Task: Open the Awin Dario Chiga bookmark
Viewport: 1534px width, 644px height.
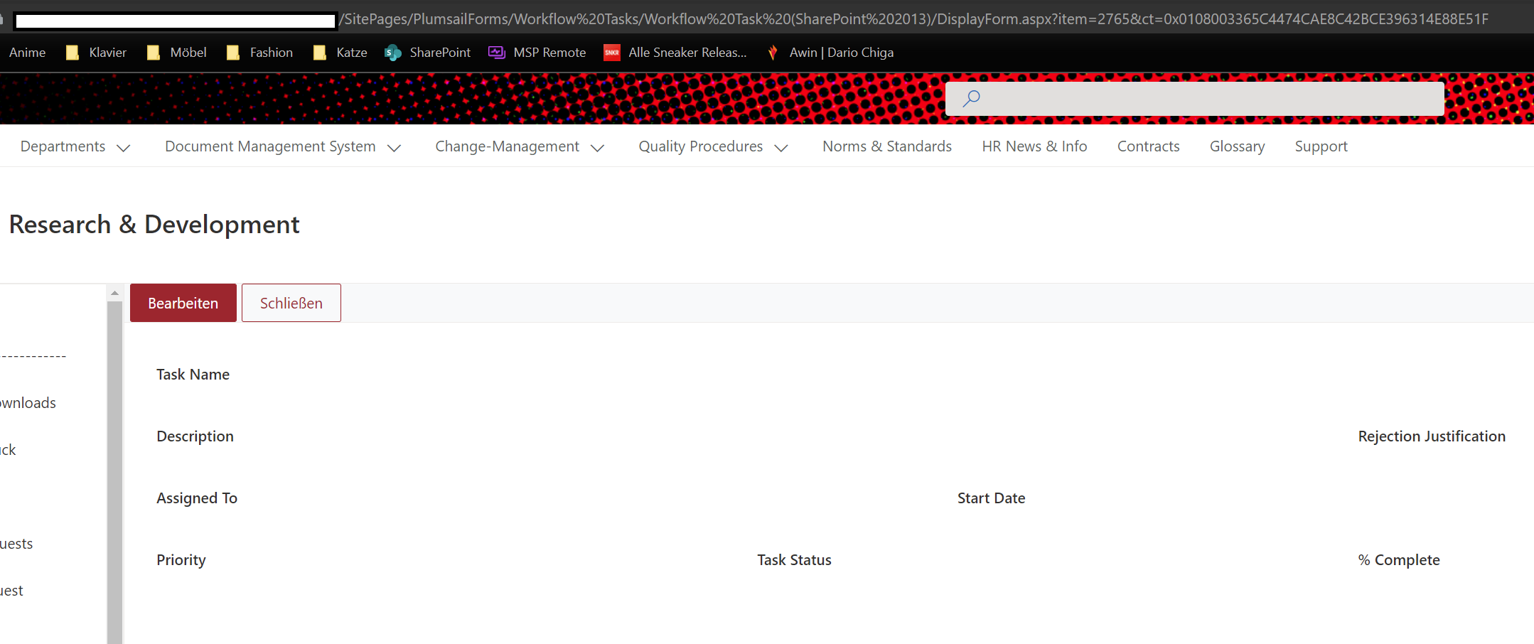Action: pyautogui.click(x=830, y=53)
